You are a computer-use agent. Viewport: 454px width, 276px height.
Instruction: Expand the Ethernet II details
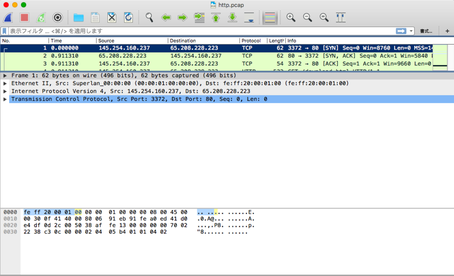tap(5, 83)
